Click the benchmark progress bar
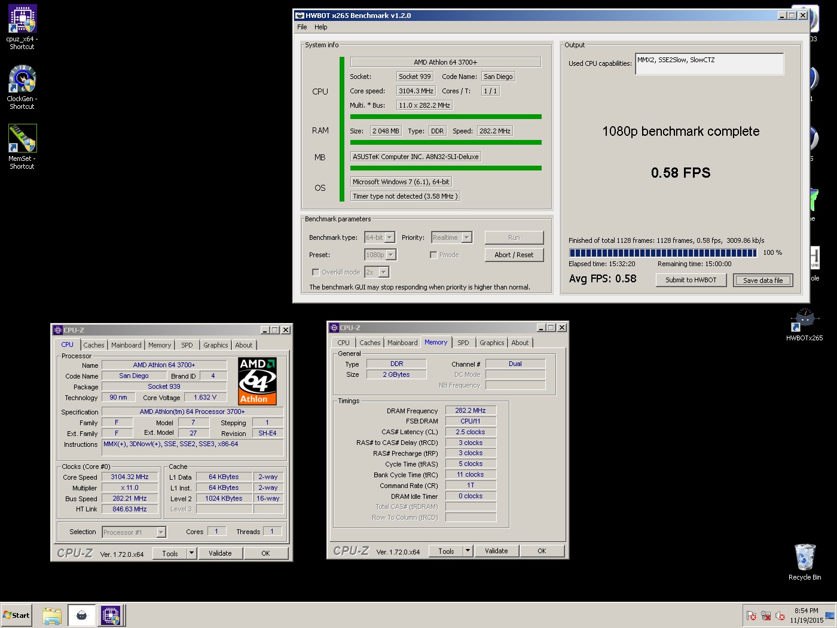The width and height of the screenshot is (837, 628). pyautogui.click(x=663, y=253)
